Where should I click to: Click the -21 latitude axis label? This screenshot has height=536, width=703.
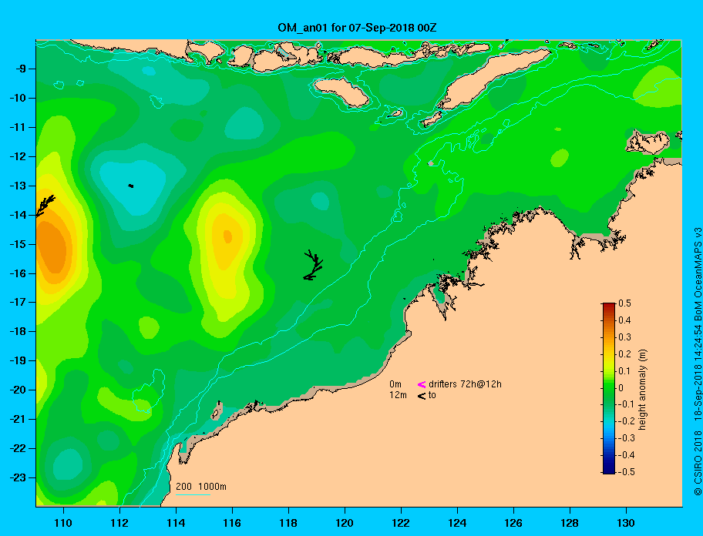pyautogui.click(x=18, y=419)
